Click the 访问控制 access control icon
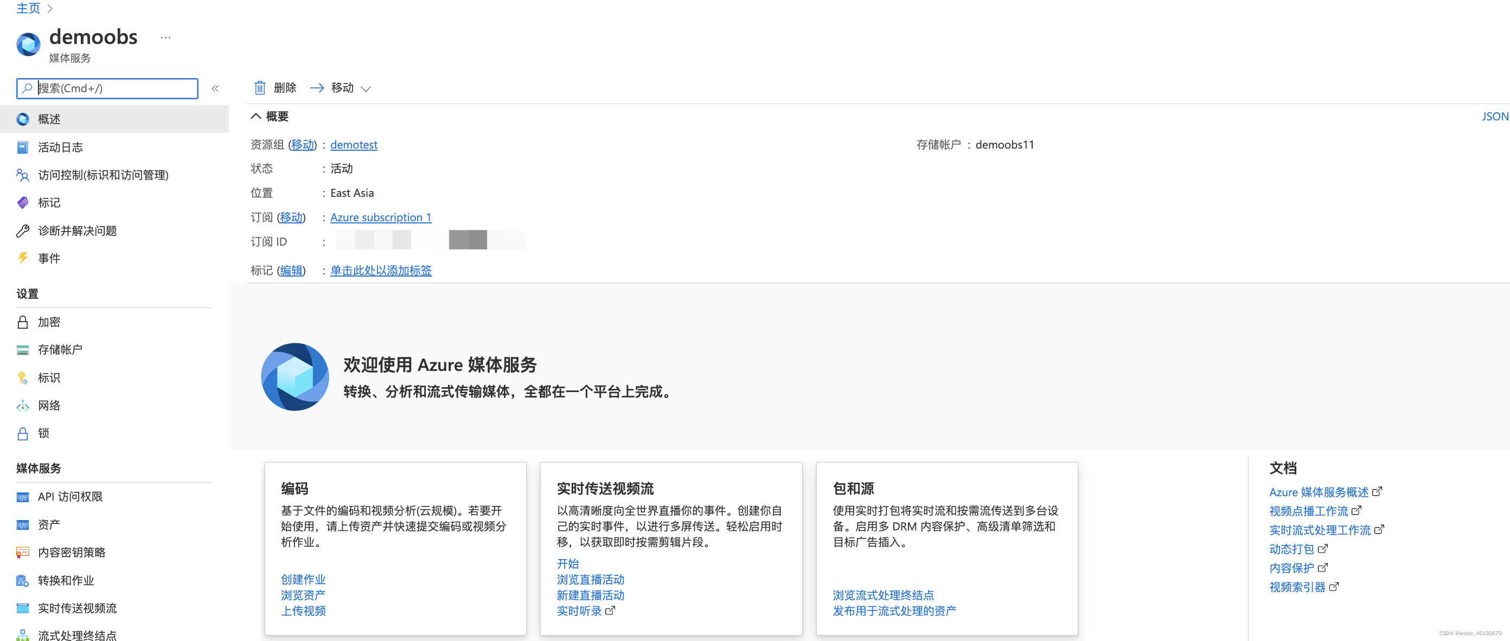This screenshot has height=641, width=1510. tap(23, 175)
